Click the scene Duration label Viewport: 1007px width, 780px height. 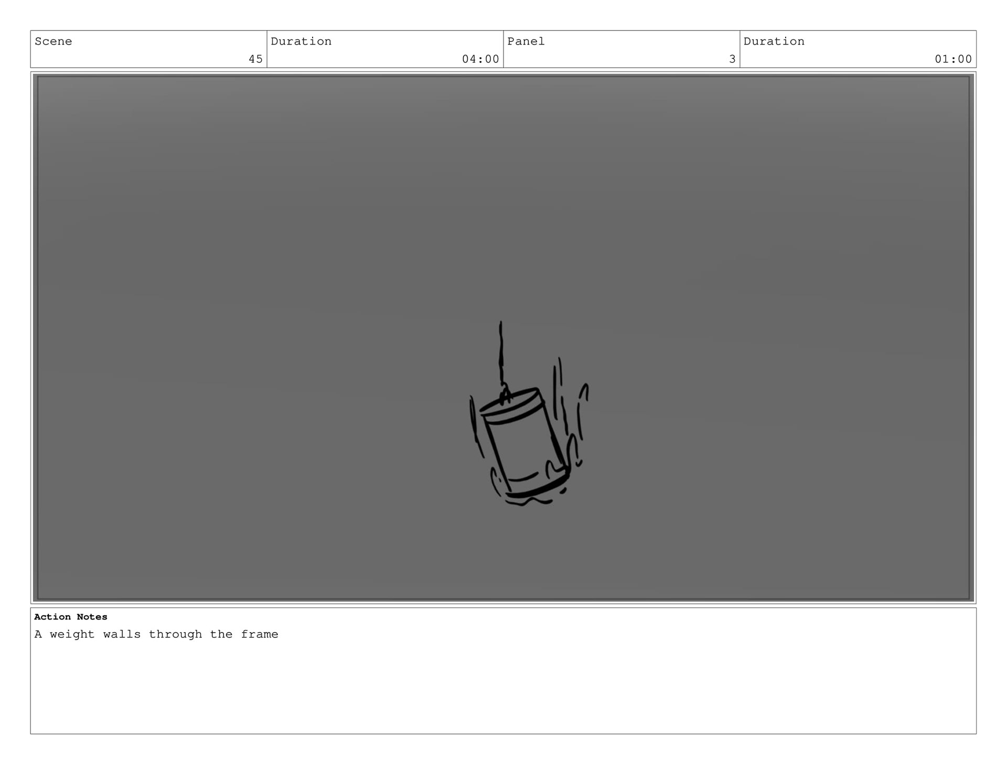301,41
